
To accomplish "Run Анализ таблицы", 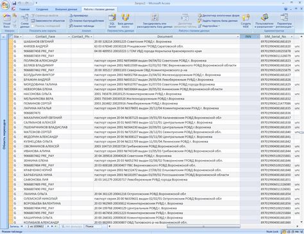I will [x=81, y=26].
